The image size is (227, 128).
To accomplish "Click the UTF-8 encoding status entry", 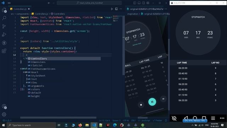I will coord(126,121).
